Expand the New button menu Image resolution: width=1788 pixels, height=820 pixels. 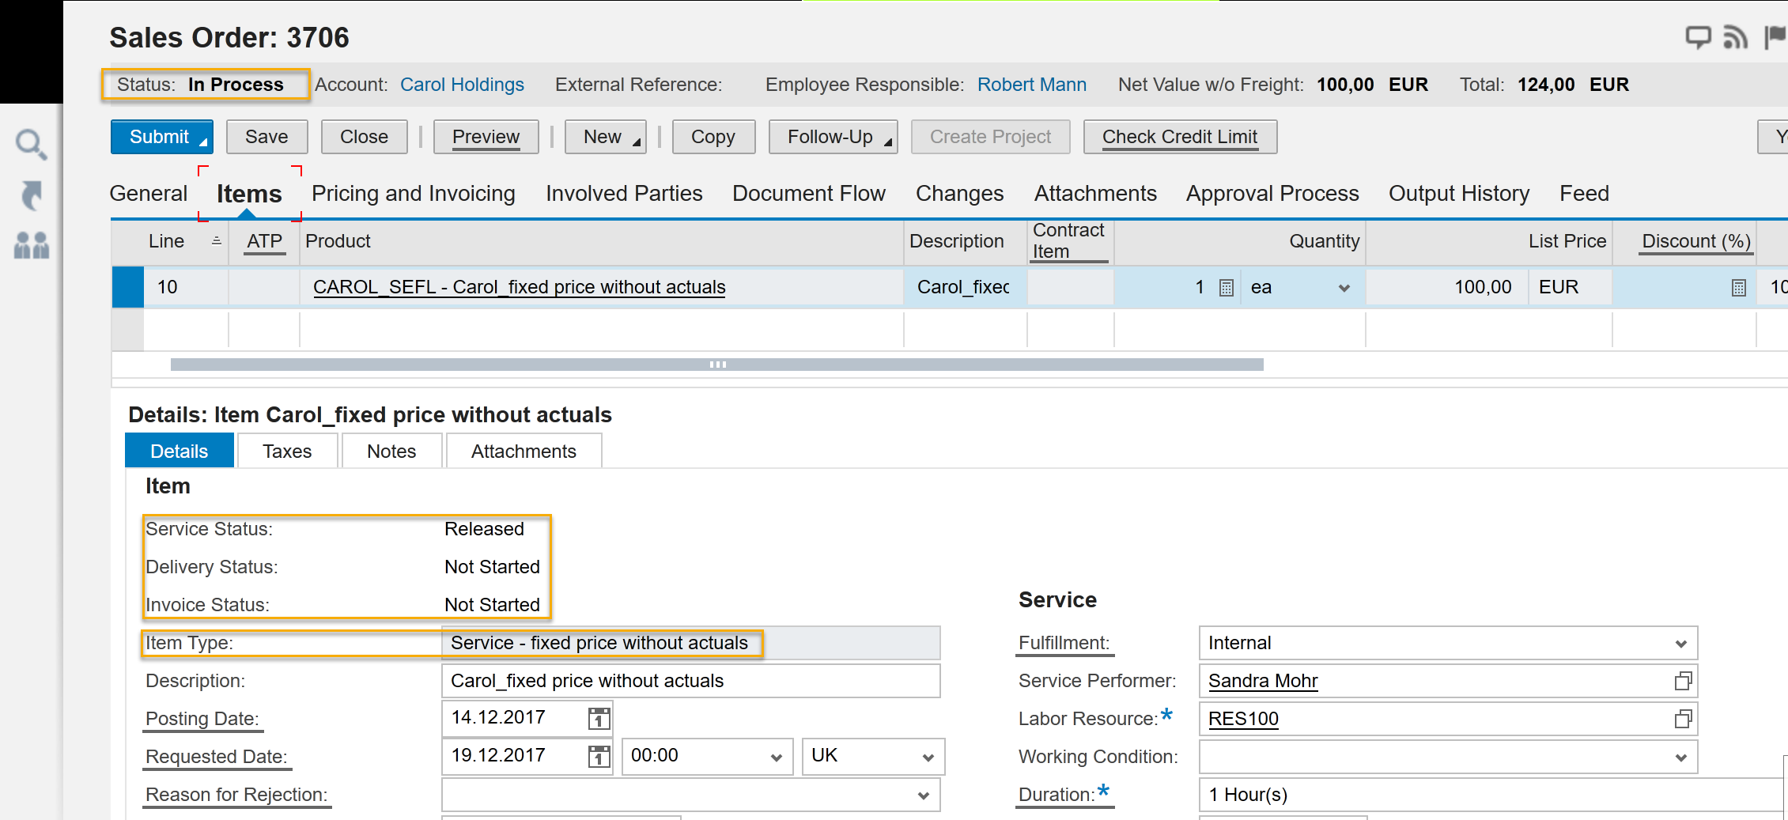pos(637,142)
